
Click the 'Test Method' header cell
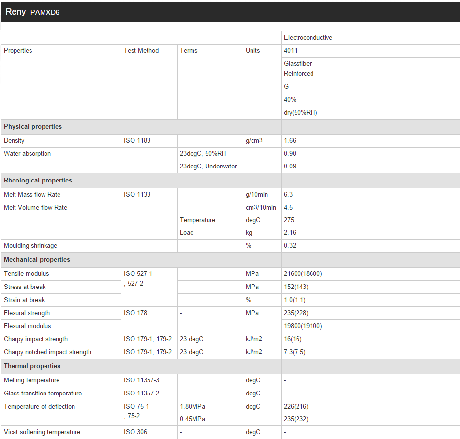point(149,82)
